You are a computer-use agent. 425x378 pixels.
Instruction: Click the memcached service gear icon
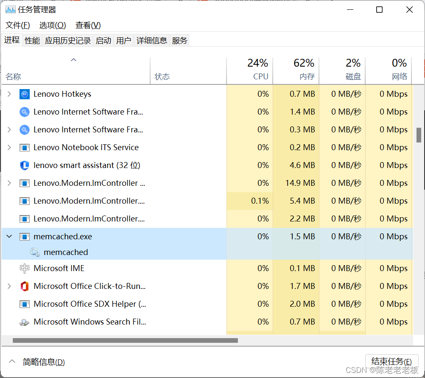(x=35, y=252)
